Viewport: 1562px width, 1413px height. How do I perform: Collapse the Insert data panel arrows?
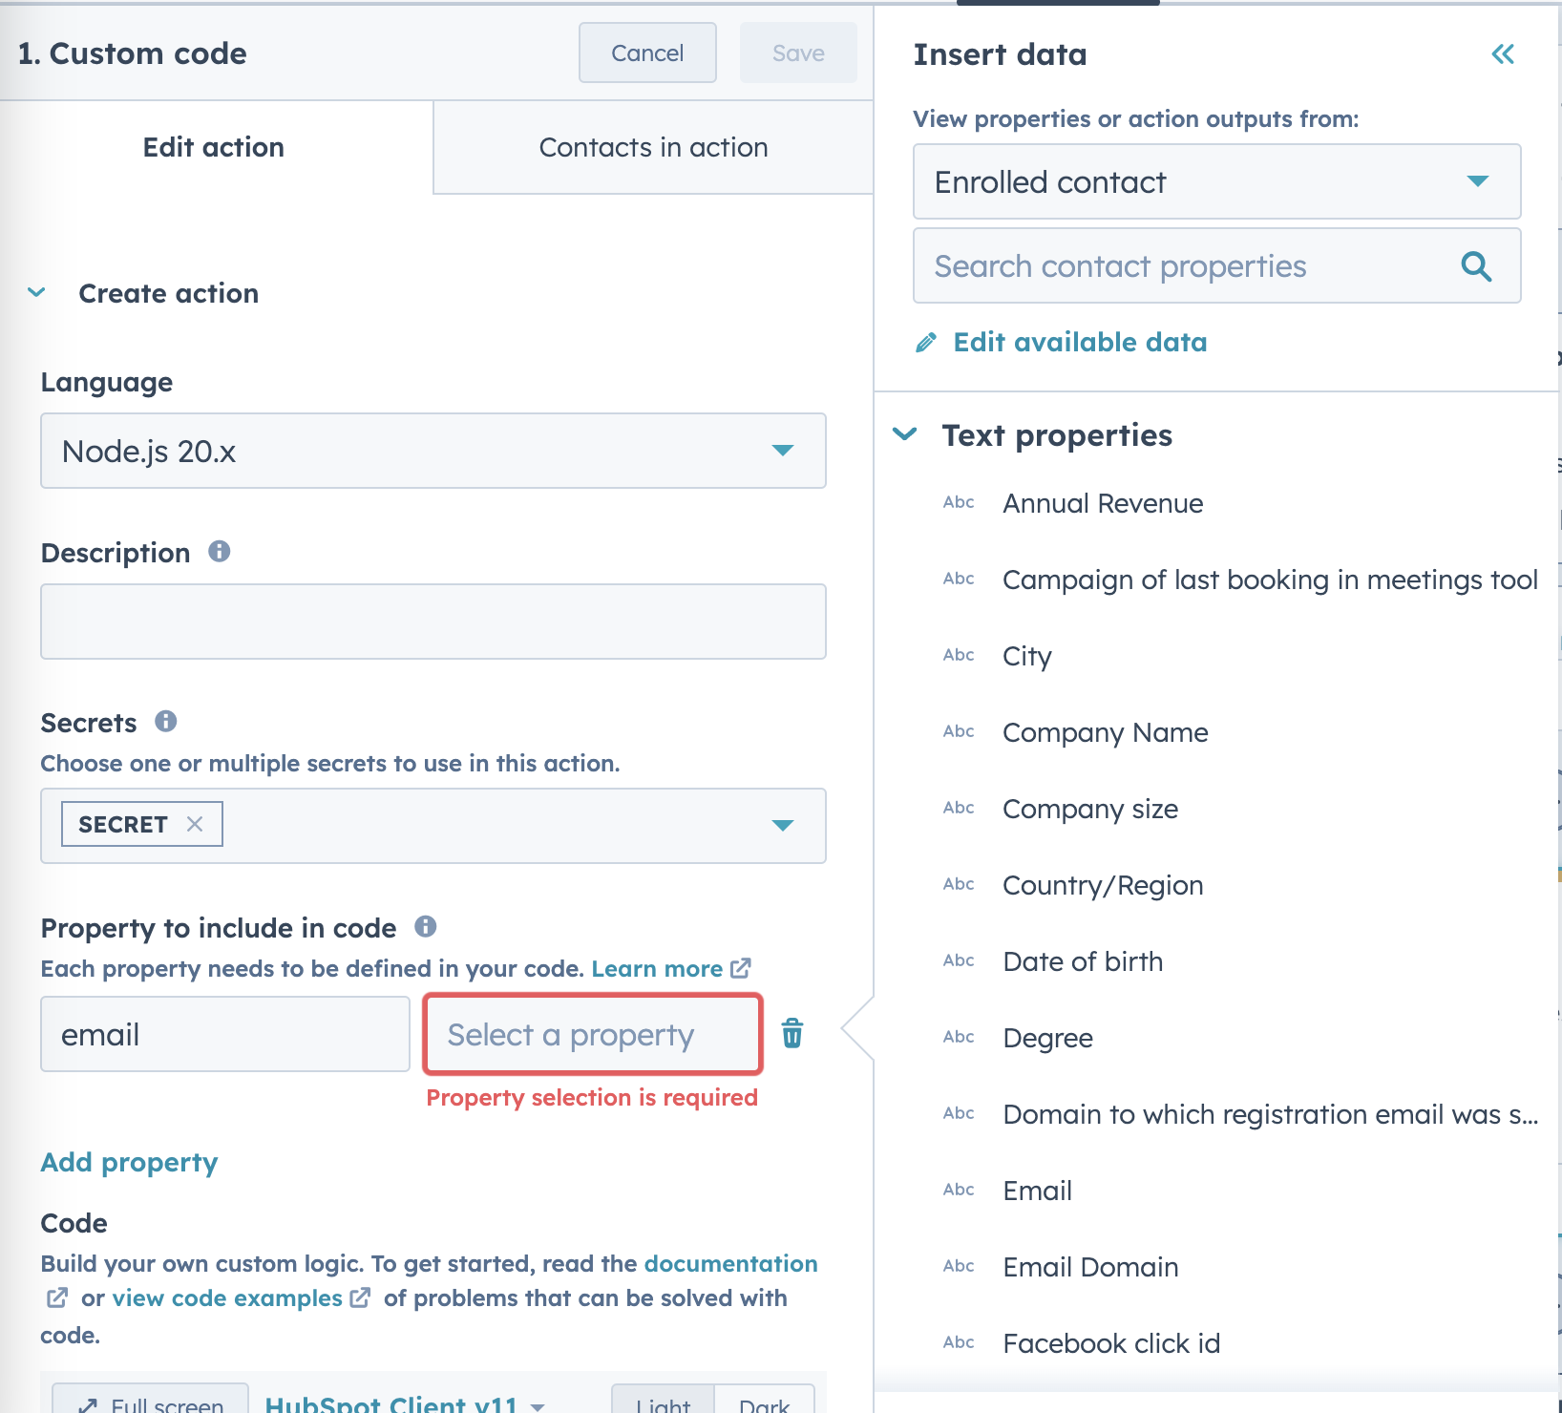pyautogui.click(x=1503, y=54)
